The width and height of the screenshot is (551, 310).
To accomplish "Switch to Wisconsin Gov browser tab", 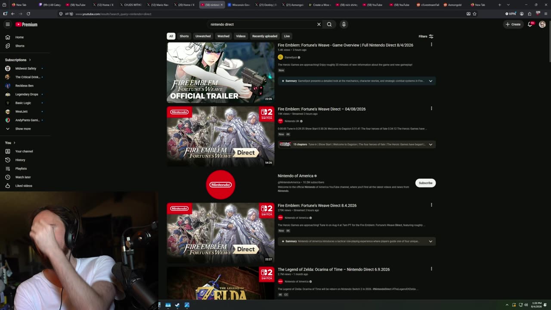I will (x=239, y=5).
